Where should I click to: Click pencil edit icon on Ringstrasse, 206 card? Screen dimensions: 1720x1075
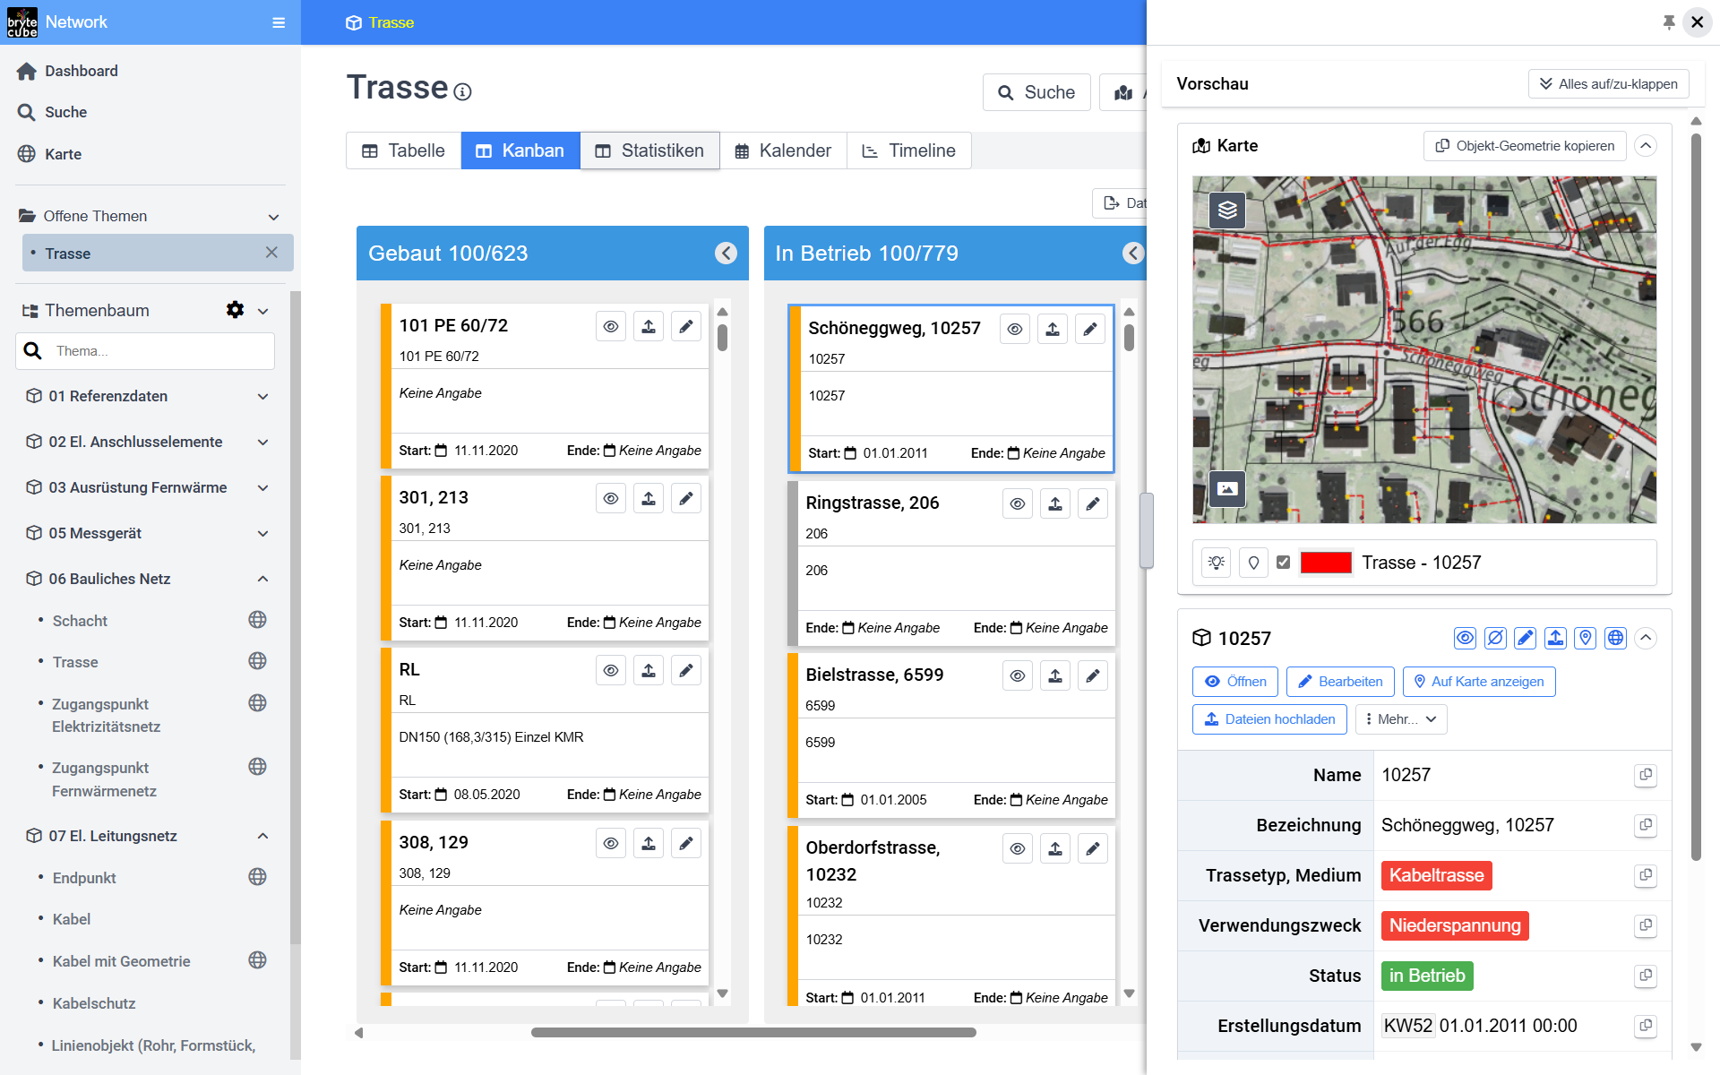1093,503
